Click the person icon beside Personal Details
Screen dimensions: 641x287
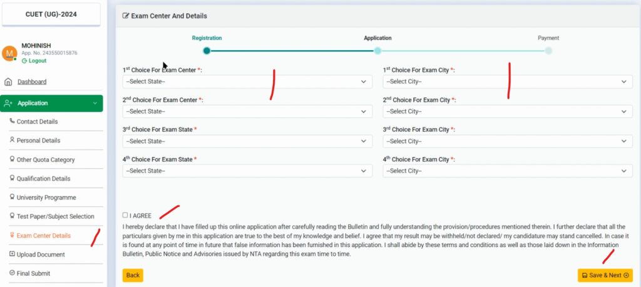click(12, 140)
